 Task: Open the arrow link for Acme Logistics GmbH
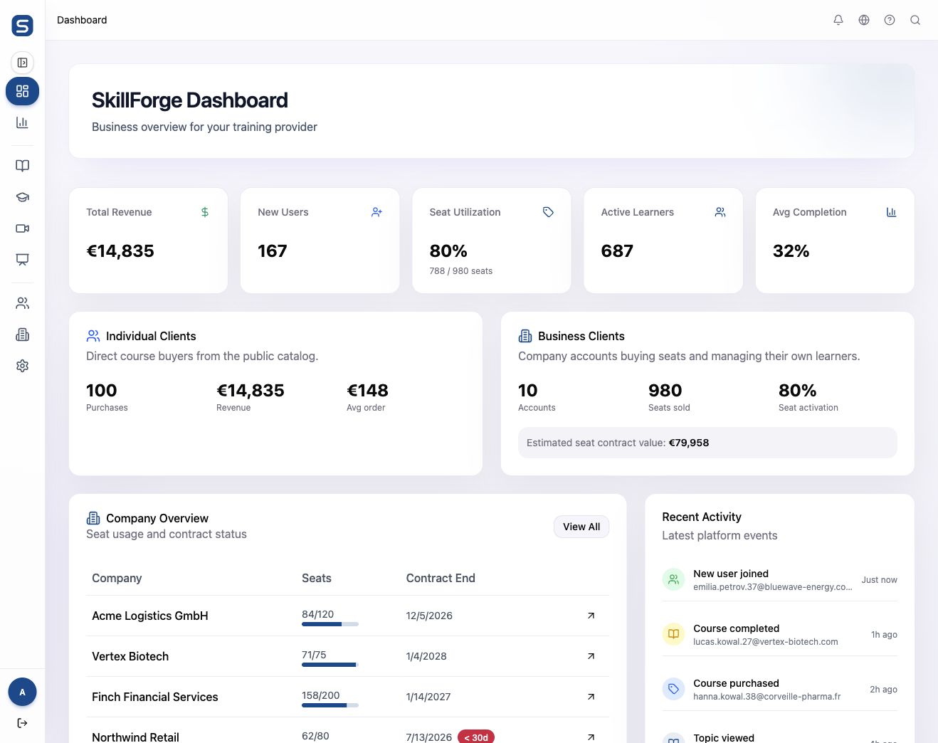tap(591, 616)
